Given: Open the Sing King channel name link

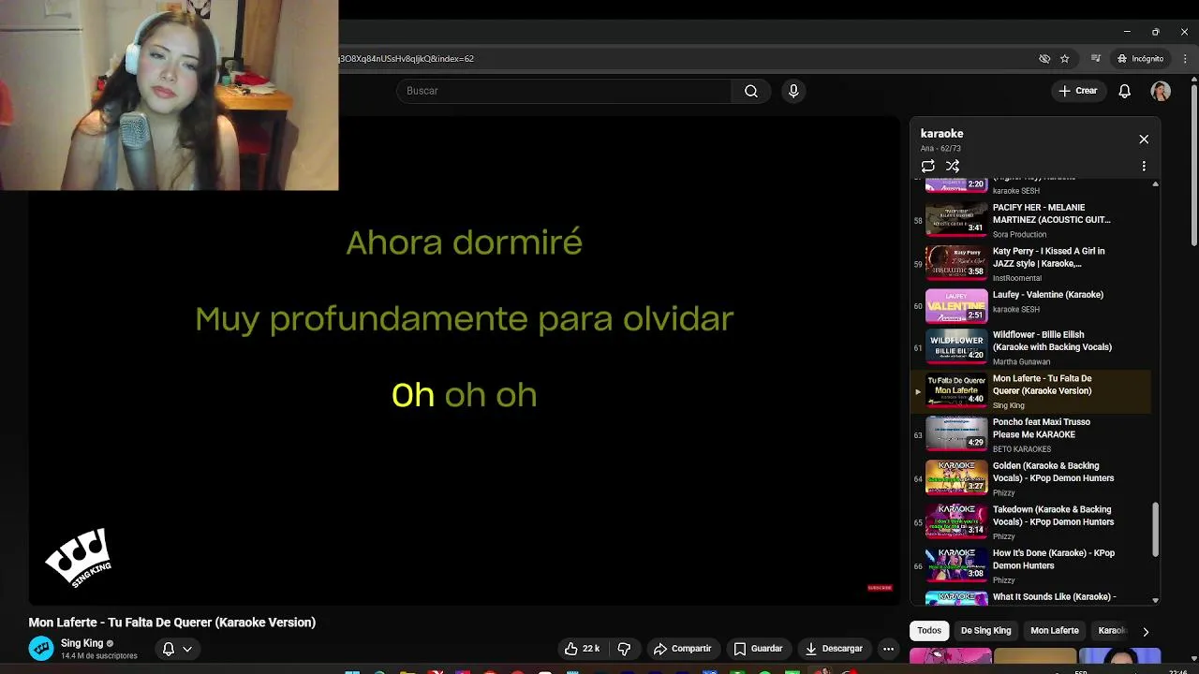Looking at the screenshot, I should (x=81, y=643).
